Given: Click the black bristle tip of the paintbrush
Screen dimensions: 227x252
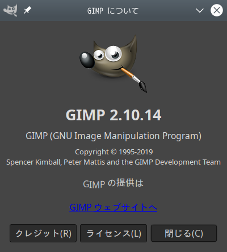Looking at the screenshot, I should 143,87.
